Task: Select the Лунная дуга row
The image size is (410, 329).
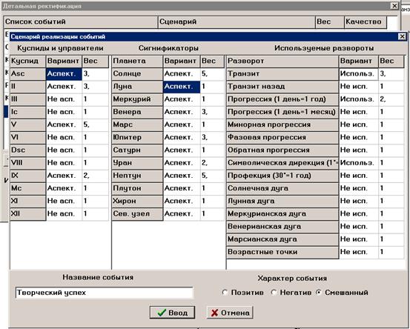Action: point(282,202)
